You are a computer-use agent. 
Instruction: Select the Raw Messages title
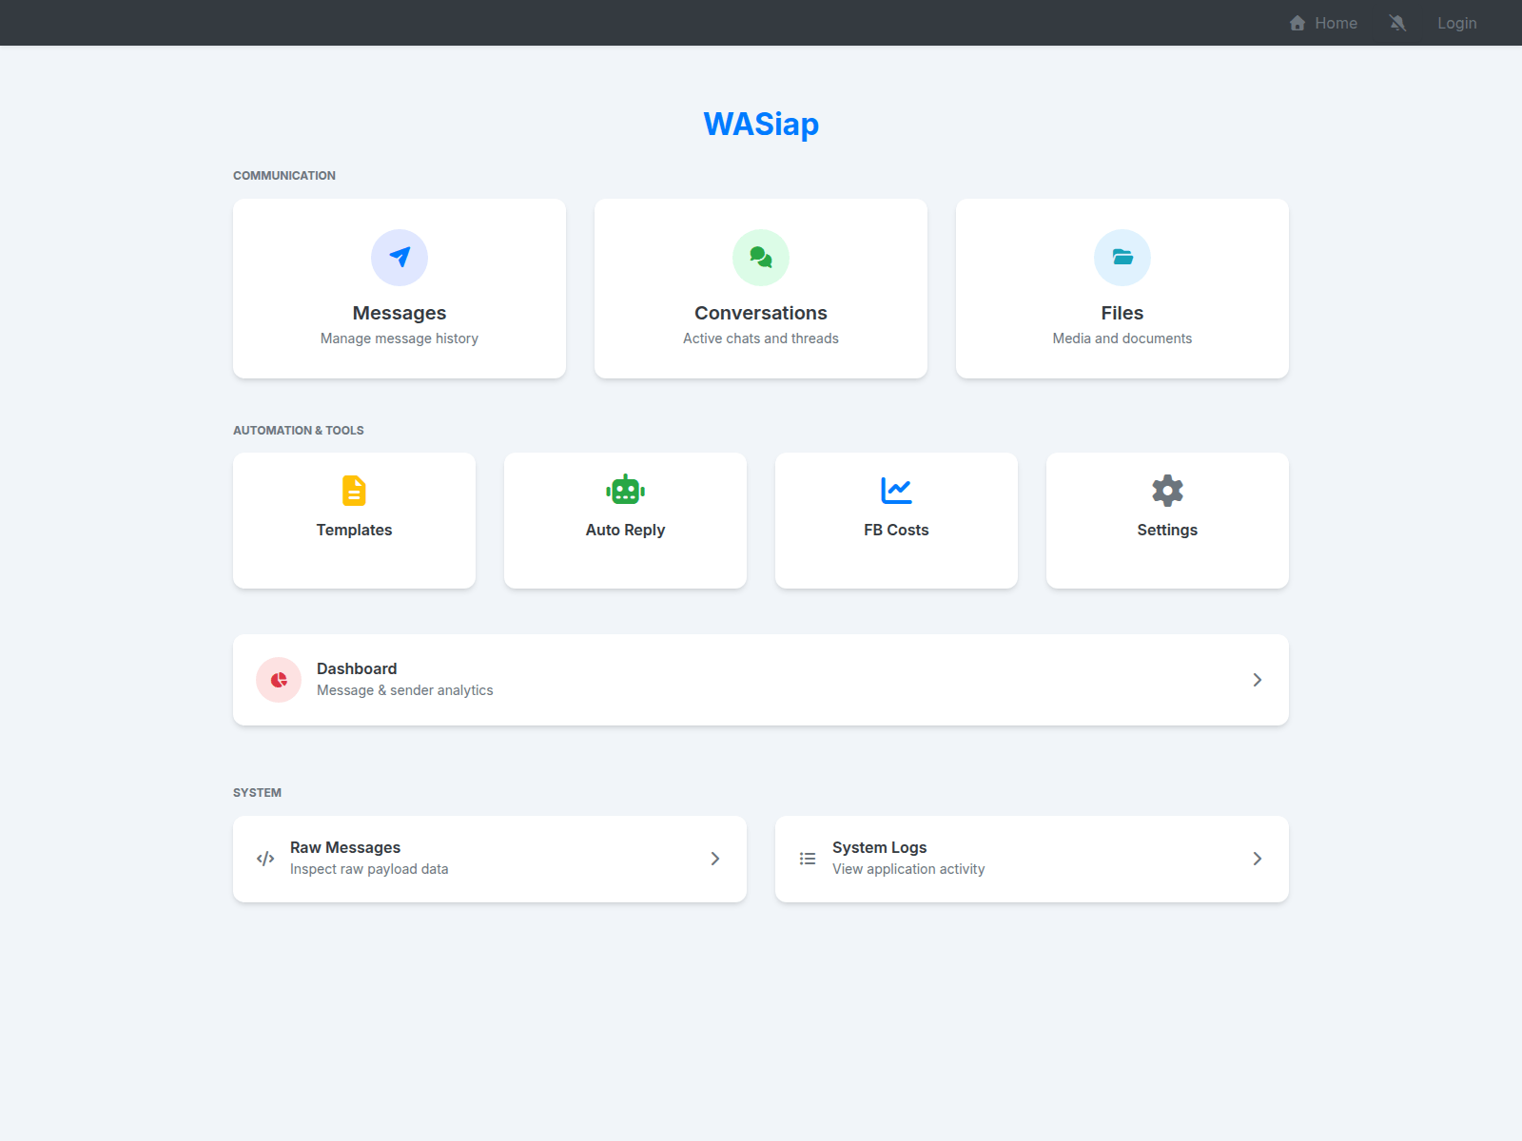pos(345,847)
